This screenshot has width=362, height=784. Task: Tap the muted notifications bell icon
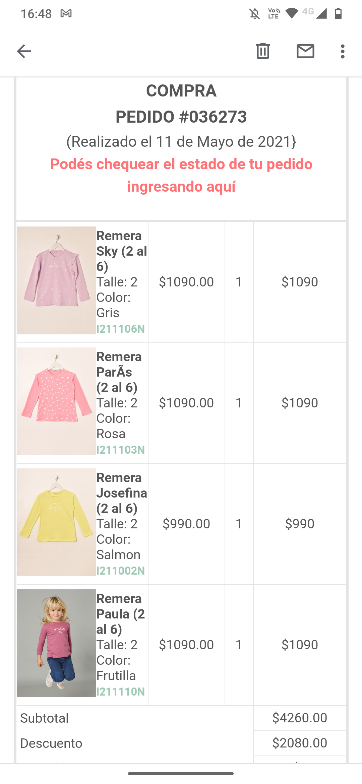click(255, 14)
